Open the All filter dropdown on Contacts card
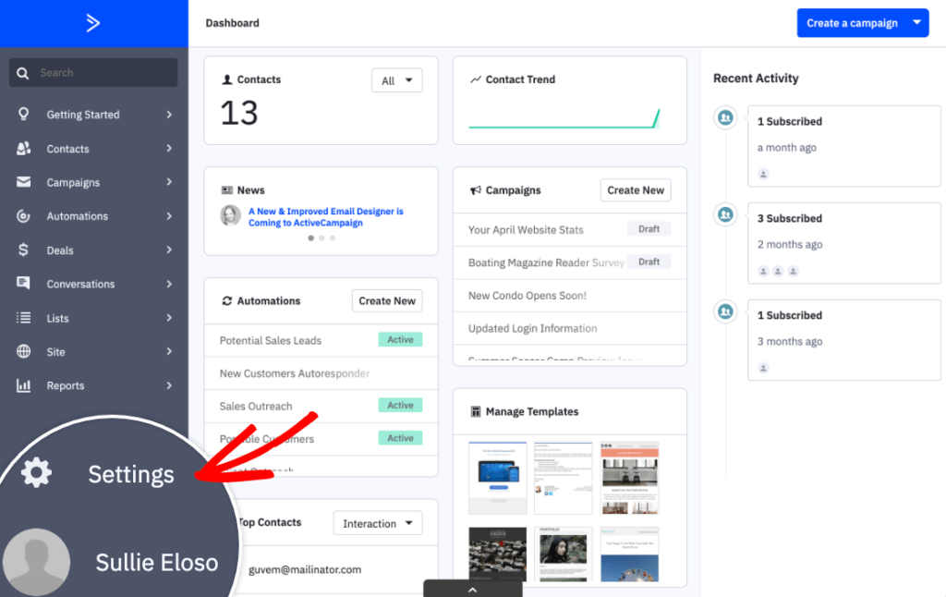Viewport: 946px width, 597px height. [x=396, y=79]
